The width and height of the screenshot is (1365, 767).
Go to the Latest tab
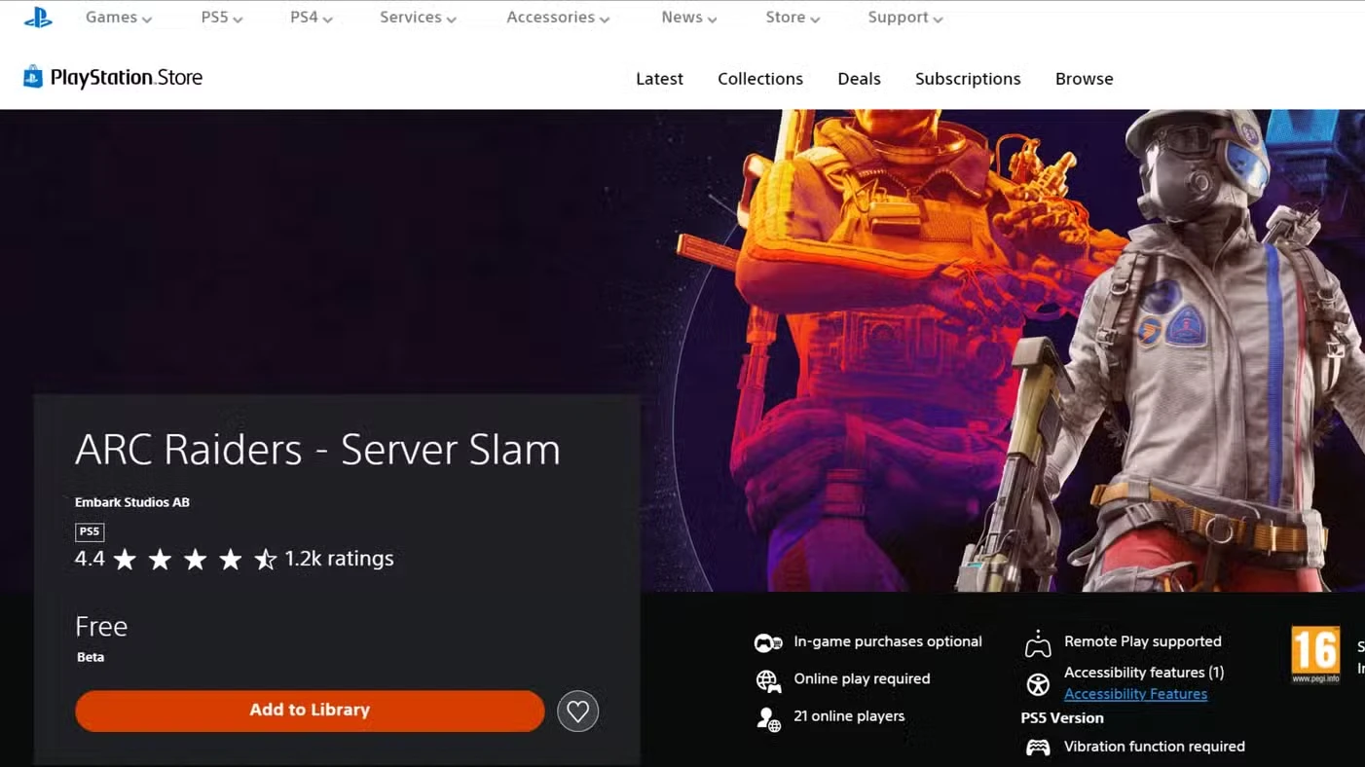pos(659,79)
